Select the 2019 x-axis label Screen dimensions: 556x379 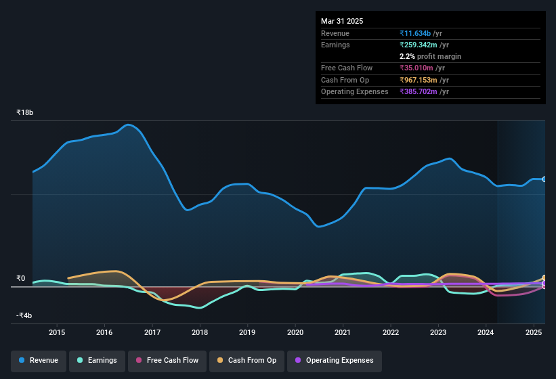point(247,332)
